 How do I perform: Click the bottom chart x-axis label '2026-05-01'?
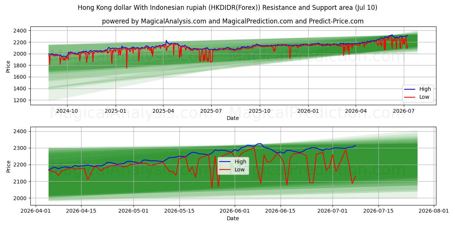click(134, 211)
